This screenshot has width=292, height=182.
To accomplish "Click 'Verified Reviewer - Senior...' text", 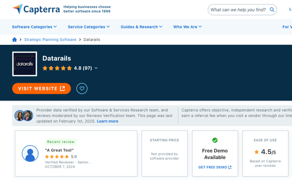I will click(x=68, y=162).
